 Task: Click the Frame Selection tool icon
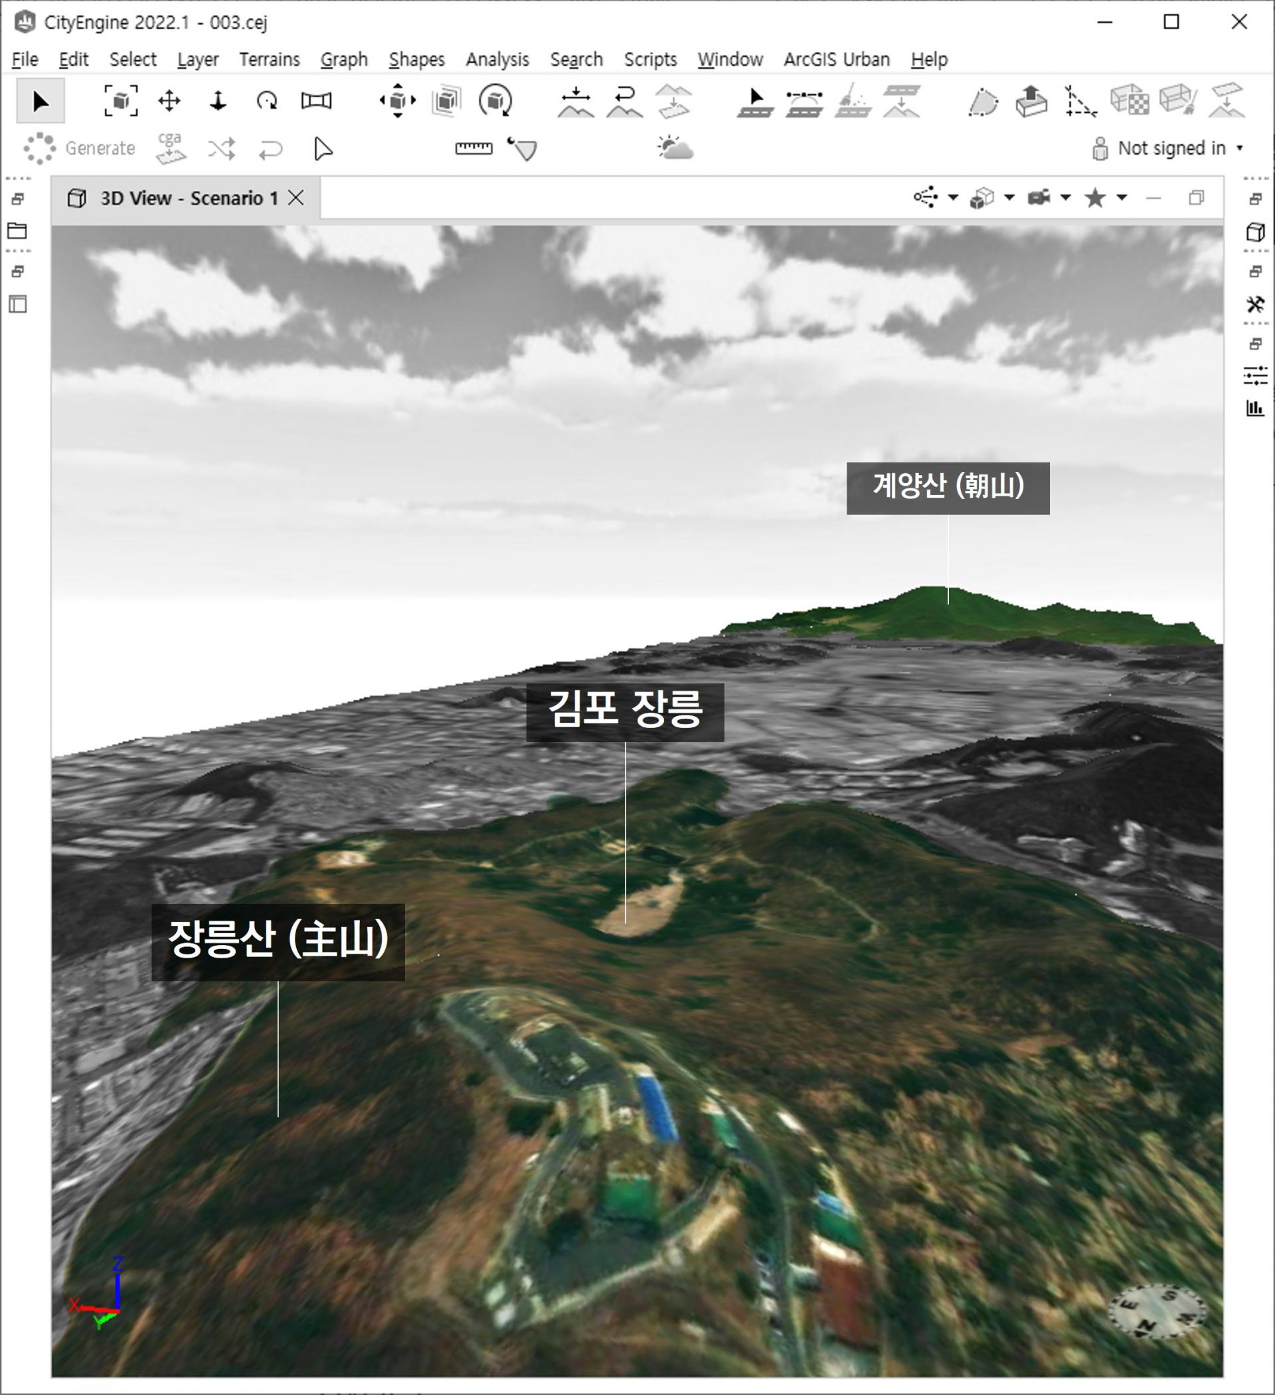(120, 102)
